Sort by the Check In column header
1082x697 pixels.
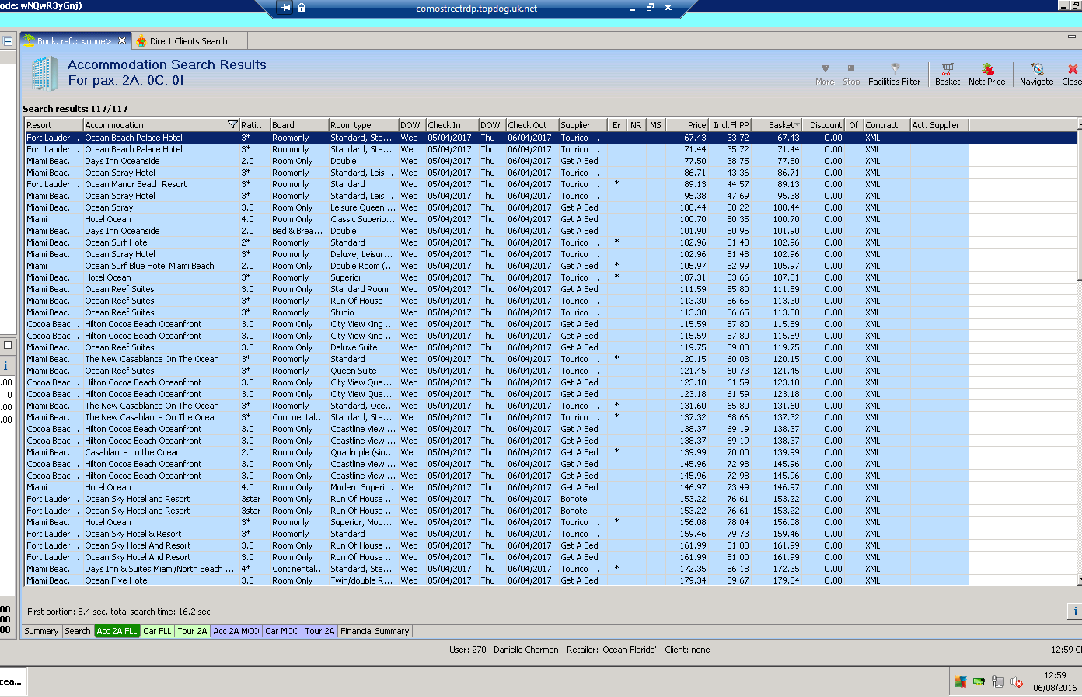[452, 124]
